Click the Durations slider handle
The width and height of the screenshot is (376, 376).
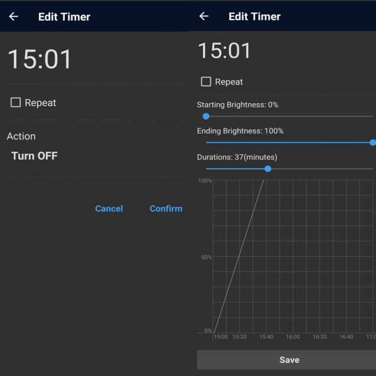[x=268, y=169]
